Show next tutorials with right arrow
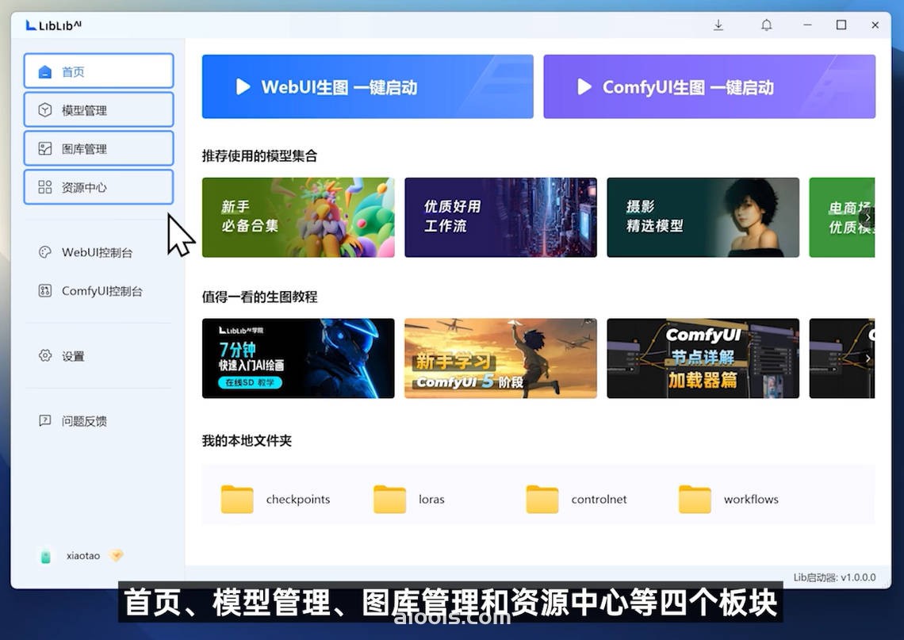This screenshot has height=640, width=904. coord(867,358)
